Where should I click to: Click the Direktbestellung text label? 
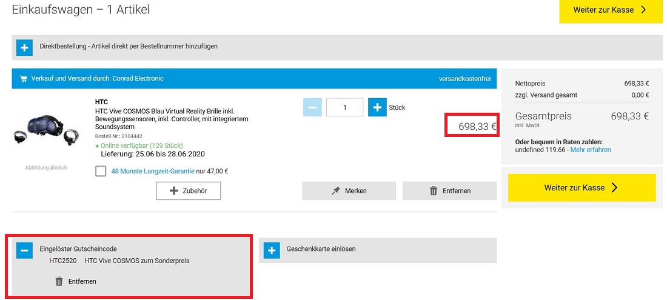[x=129, y=46]
